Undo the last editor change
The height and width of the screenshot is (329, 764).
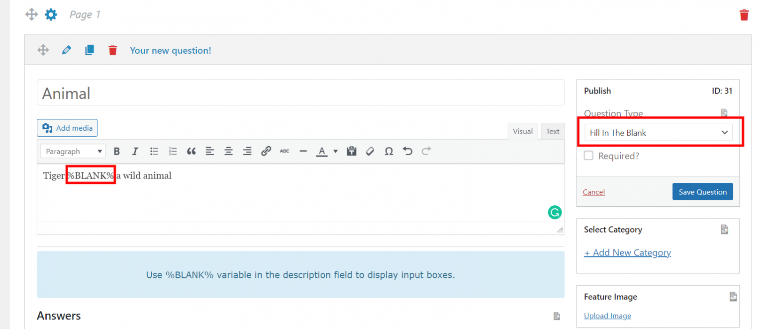point(407,151)
